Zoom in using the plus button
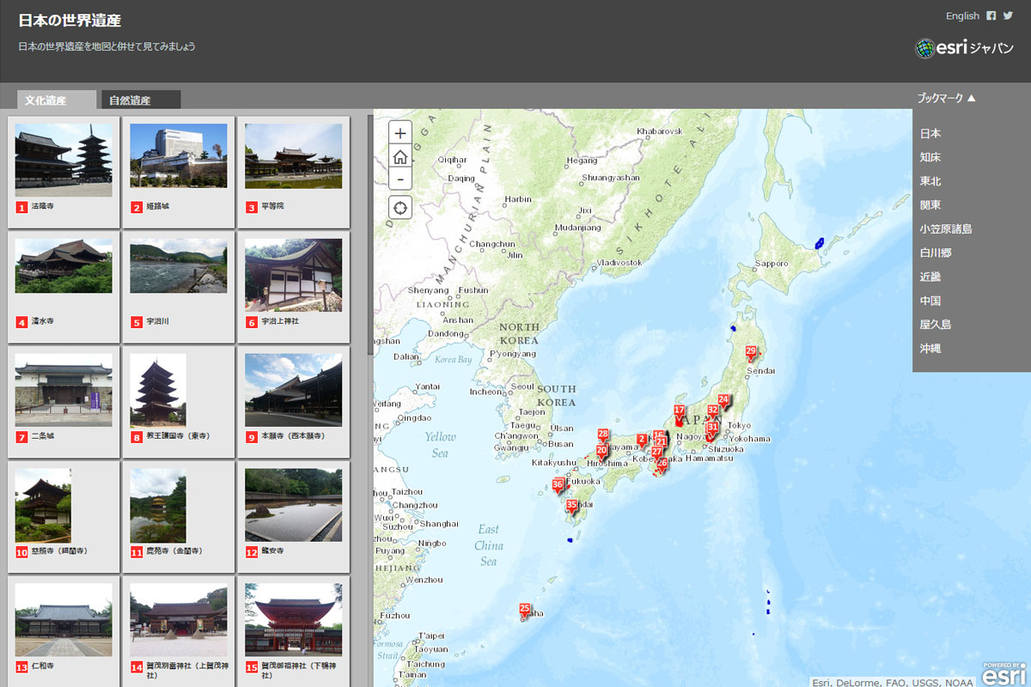1031x687 pixels. 400,132
